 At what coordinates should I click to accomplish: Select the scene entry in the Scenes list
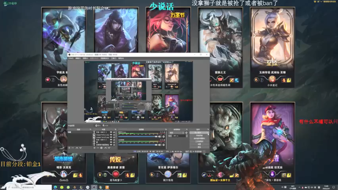pos(80,132)
